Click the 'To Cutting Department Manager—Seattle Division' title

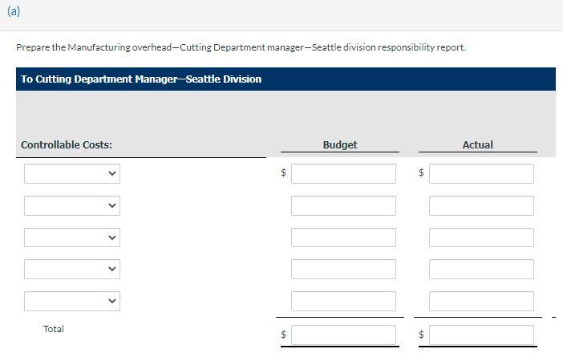[141, 79]
